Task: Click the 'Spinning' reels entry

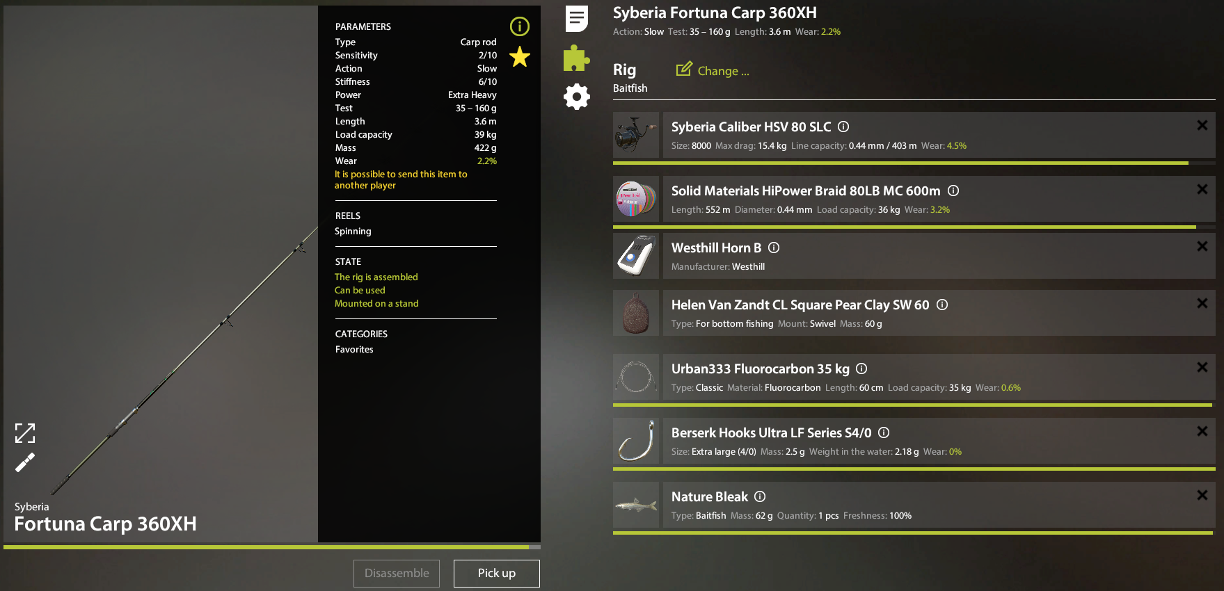Action: 353,231
